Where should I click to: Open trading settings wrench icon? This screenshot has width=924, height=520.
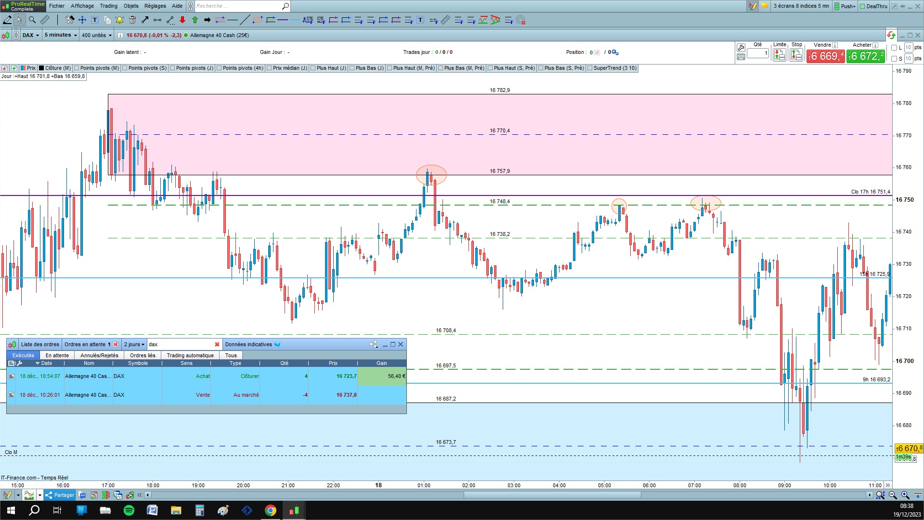(741, 47)
